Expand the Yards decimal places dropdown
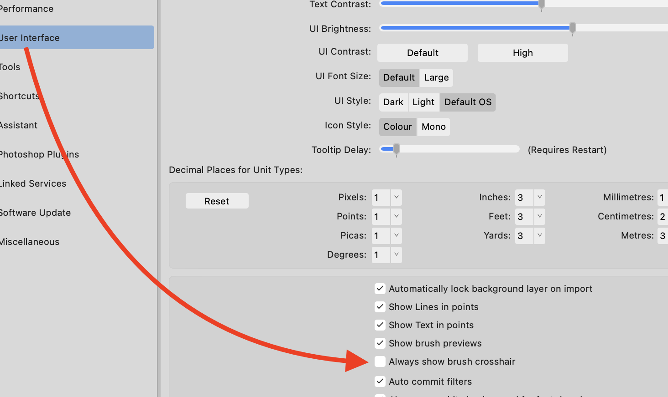 [x=539, y=235]
